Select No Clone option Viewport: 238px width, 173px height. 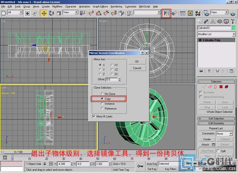[x=102, y=94]
